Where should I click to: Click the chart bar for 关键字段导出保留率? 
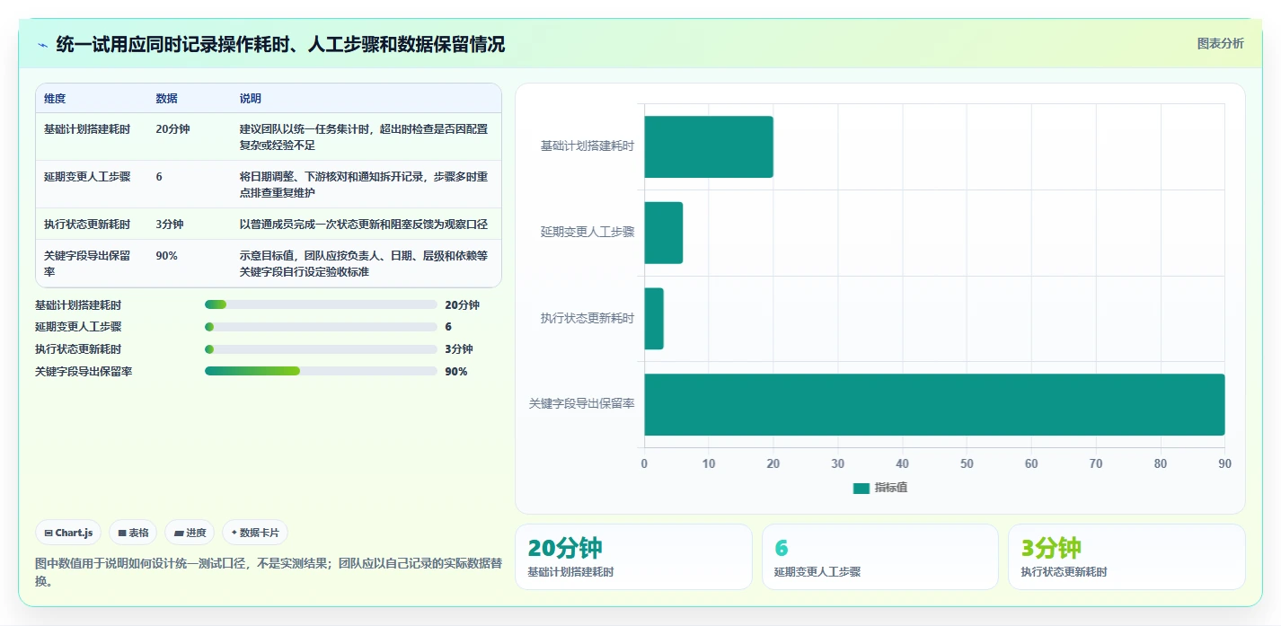935,404
